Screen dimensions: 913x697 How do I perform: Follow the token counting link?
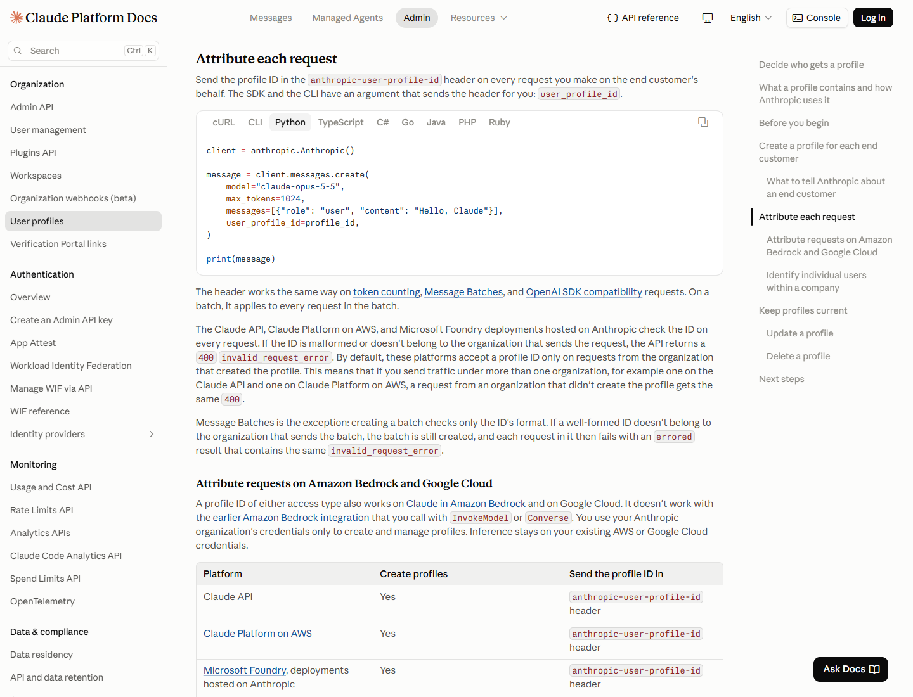coord(387,292)
